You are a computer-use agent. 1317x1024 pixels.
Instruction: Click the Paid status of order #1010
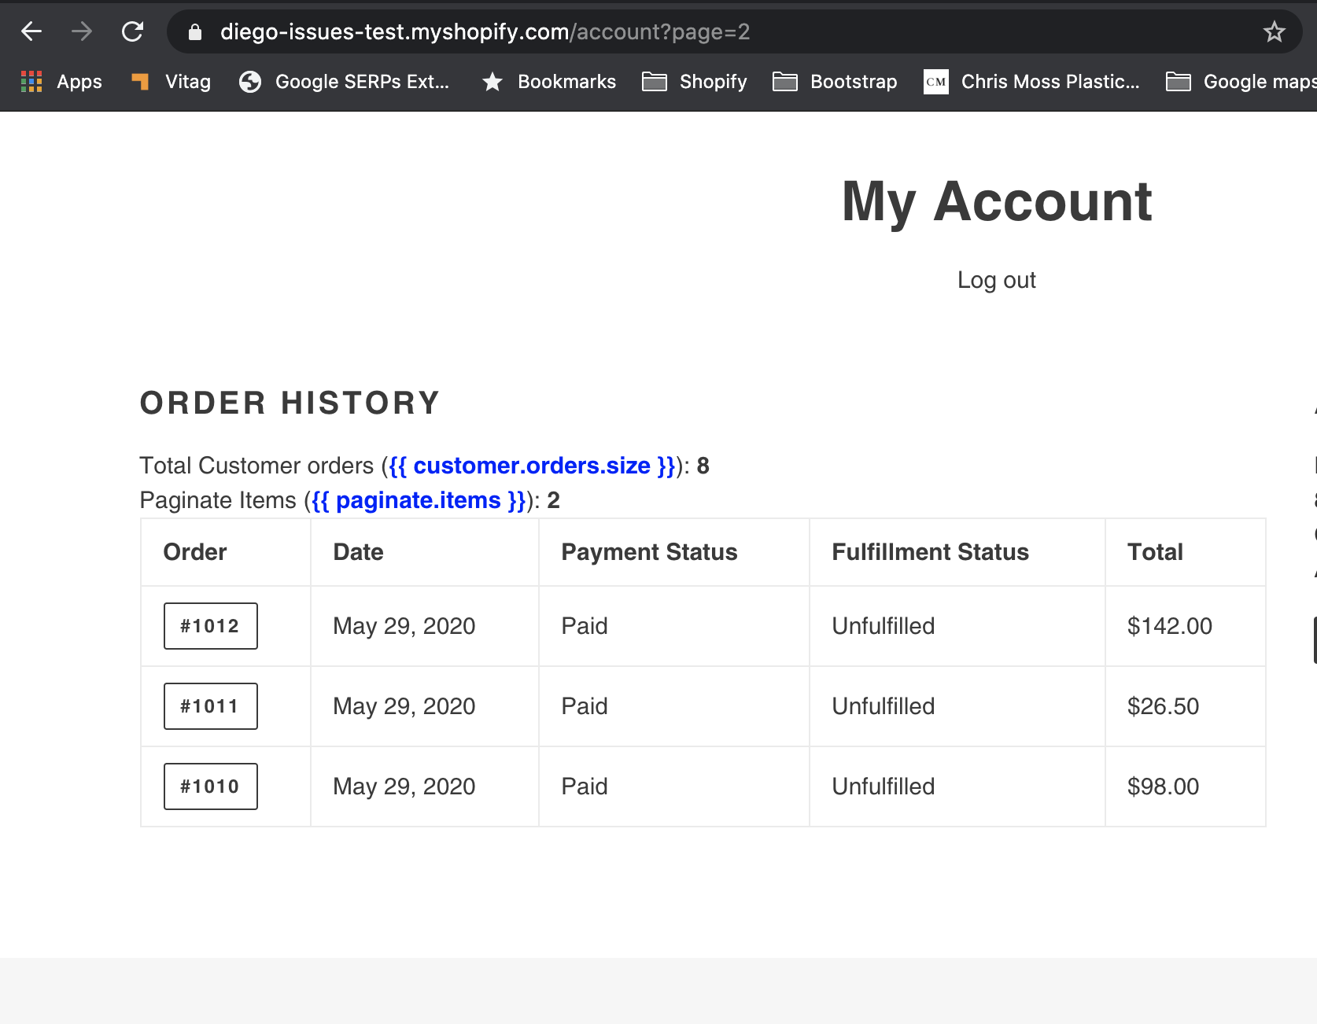[x=584, y=786]
